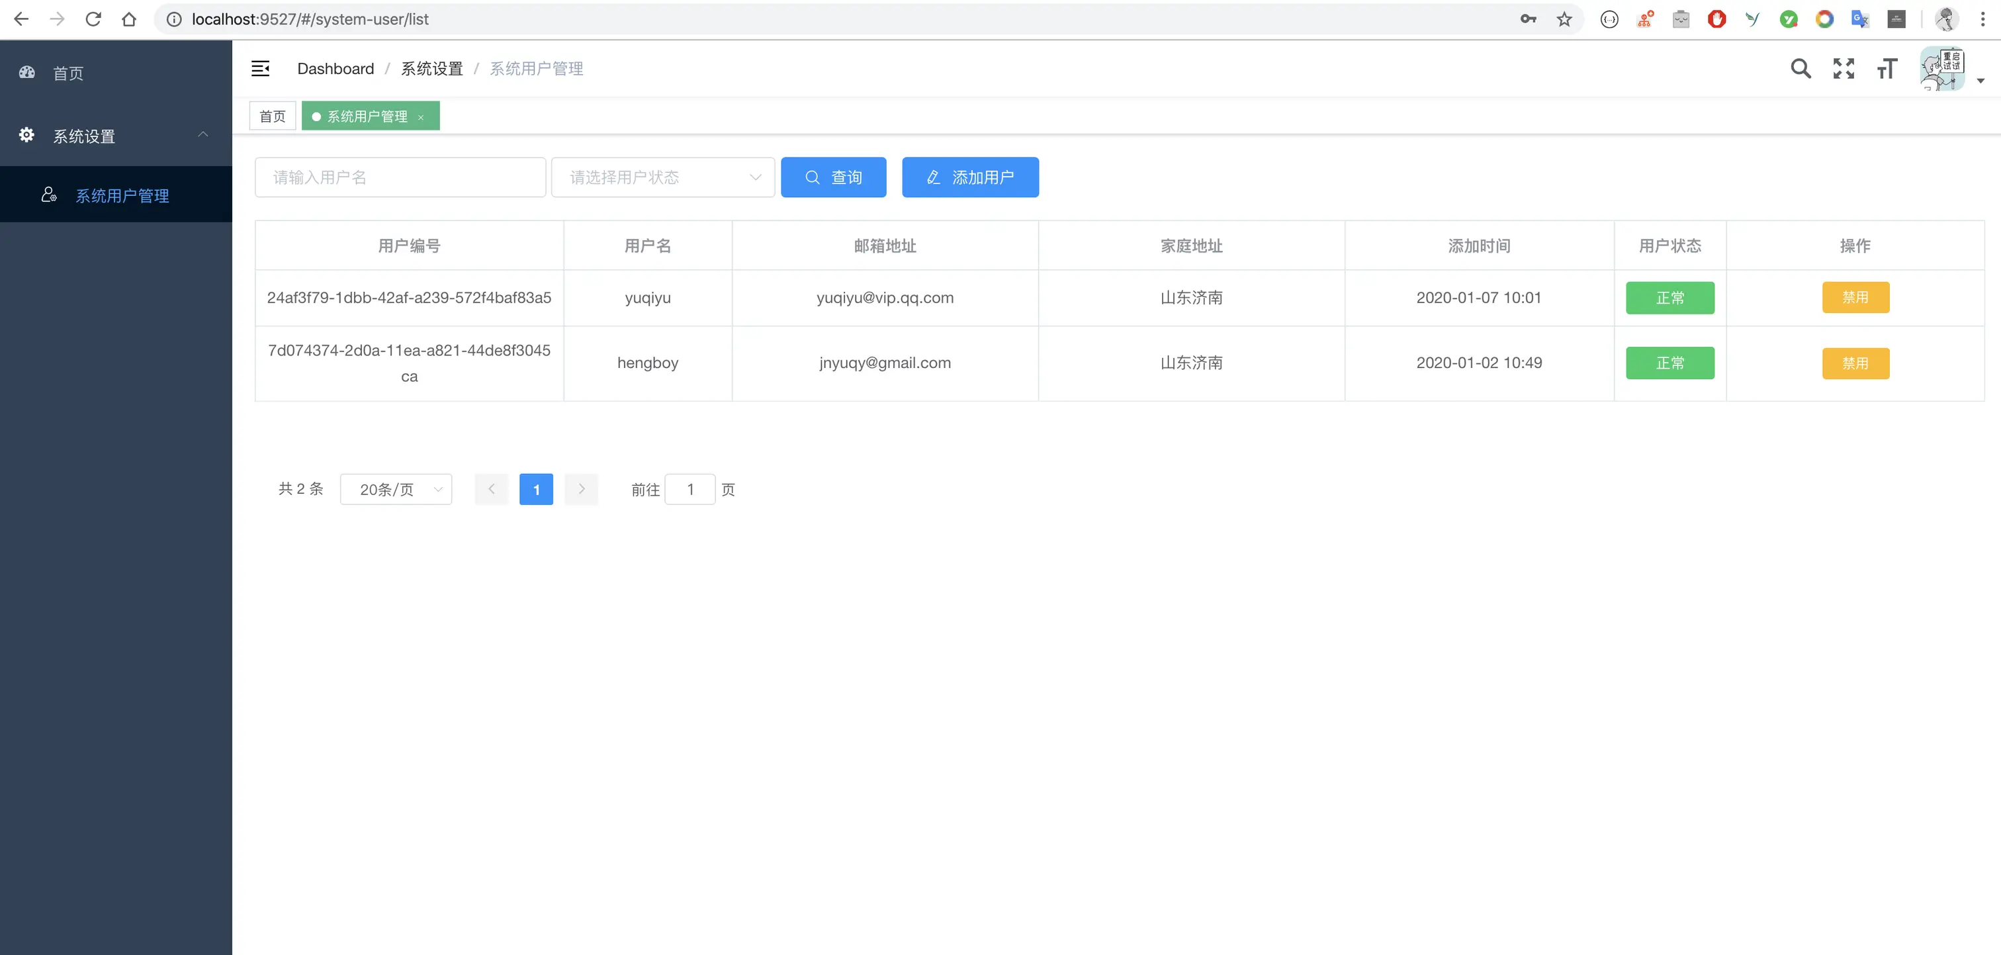This screenshot has height=955, width=2001.
Task: Click 正常 status tag for hengboy
Action: 1669,363
